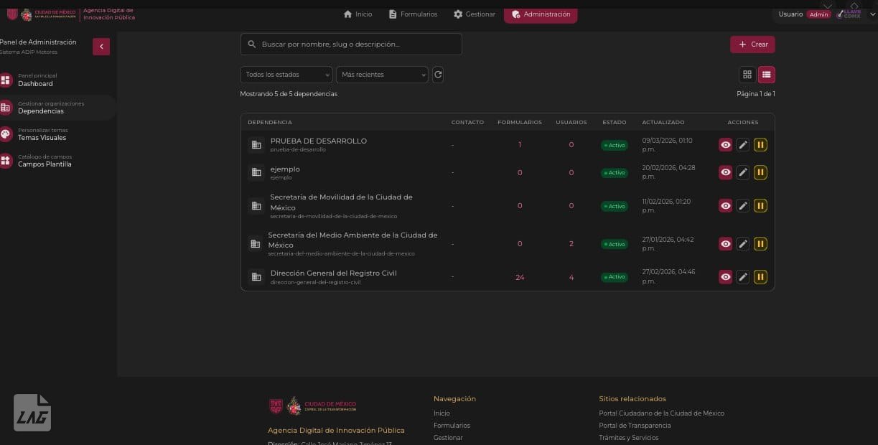
Task: Click the usuarios count 4
Action: pos(571,278)
